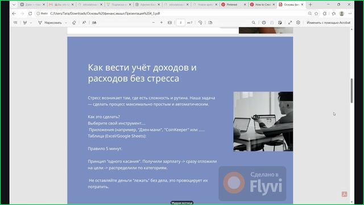Toggle fit to width view

[x=169, y=23]
